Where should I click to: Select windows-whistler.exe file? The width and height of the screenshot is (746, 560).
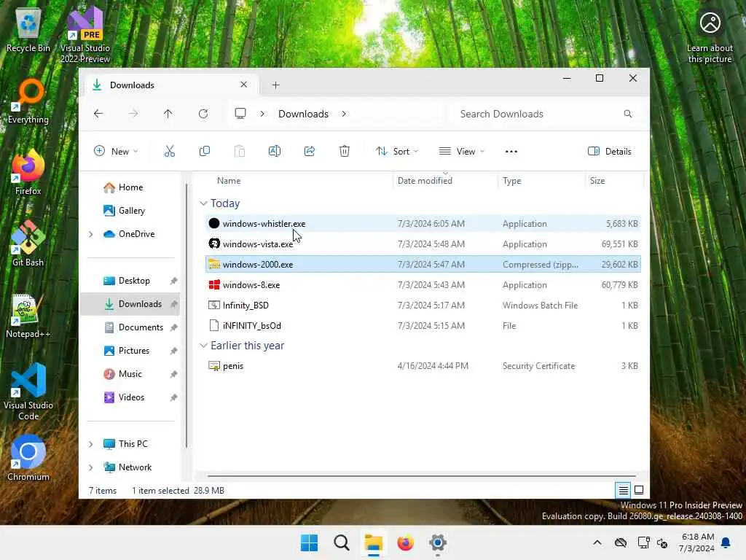pos(423,223)
